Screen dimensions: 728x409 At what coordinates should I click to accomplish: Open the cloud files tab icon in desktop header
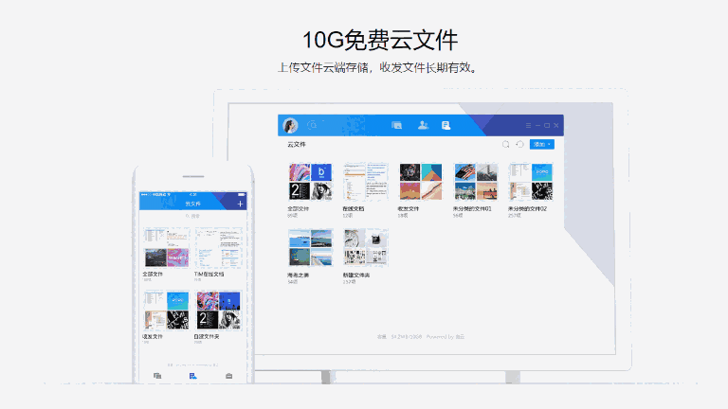pos(446,125)
